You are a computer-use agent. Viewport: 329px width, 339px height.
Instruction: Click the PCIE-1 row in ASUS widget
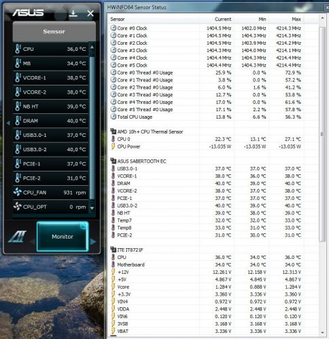(50, 163)
